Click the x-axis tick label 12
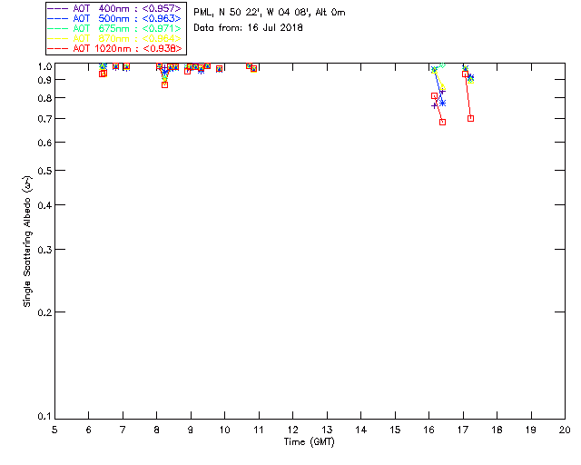Screen dimensions: 581x465 (292, 430)
